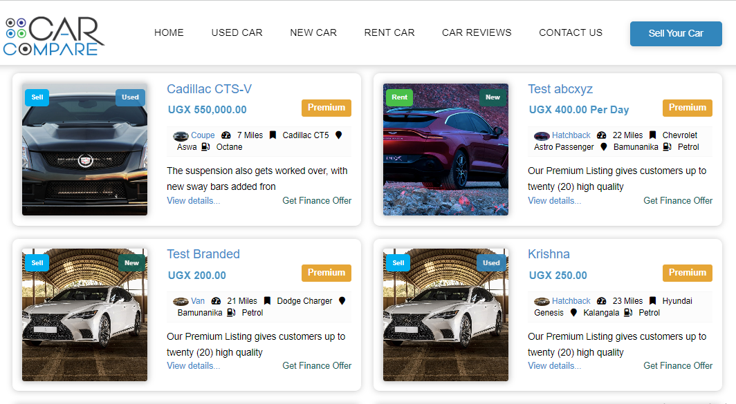Open the HOME menu item
This screenshot has height=404, width=736.
tap(169, 33)
